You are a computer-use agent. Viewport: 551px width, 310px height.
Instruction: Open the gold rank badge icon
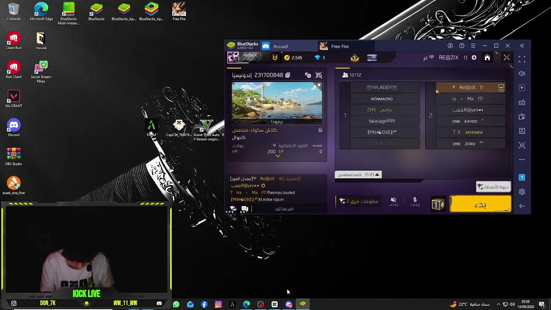355,58
